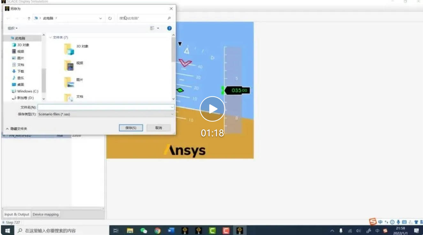Change the view layout icon

(x=153, y=28)
